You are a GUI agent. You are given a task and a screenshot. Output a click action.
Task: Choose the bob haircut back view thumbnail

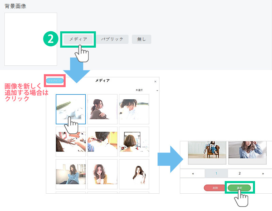tap(134, 142)
